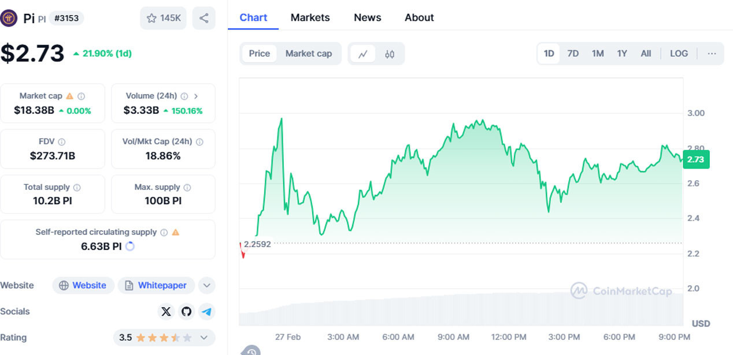Image resolution: width=733 pixels, height=355 pixels.
Task: Expand the website links dropdown chevron
Action: pos(206,285)
